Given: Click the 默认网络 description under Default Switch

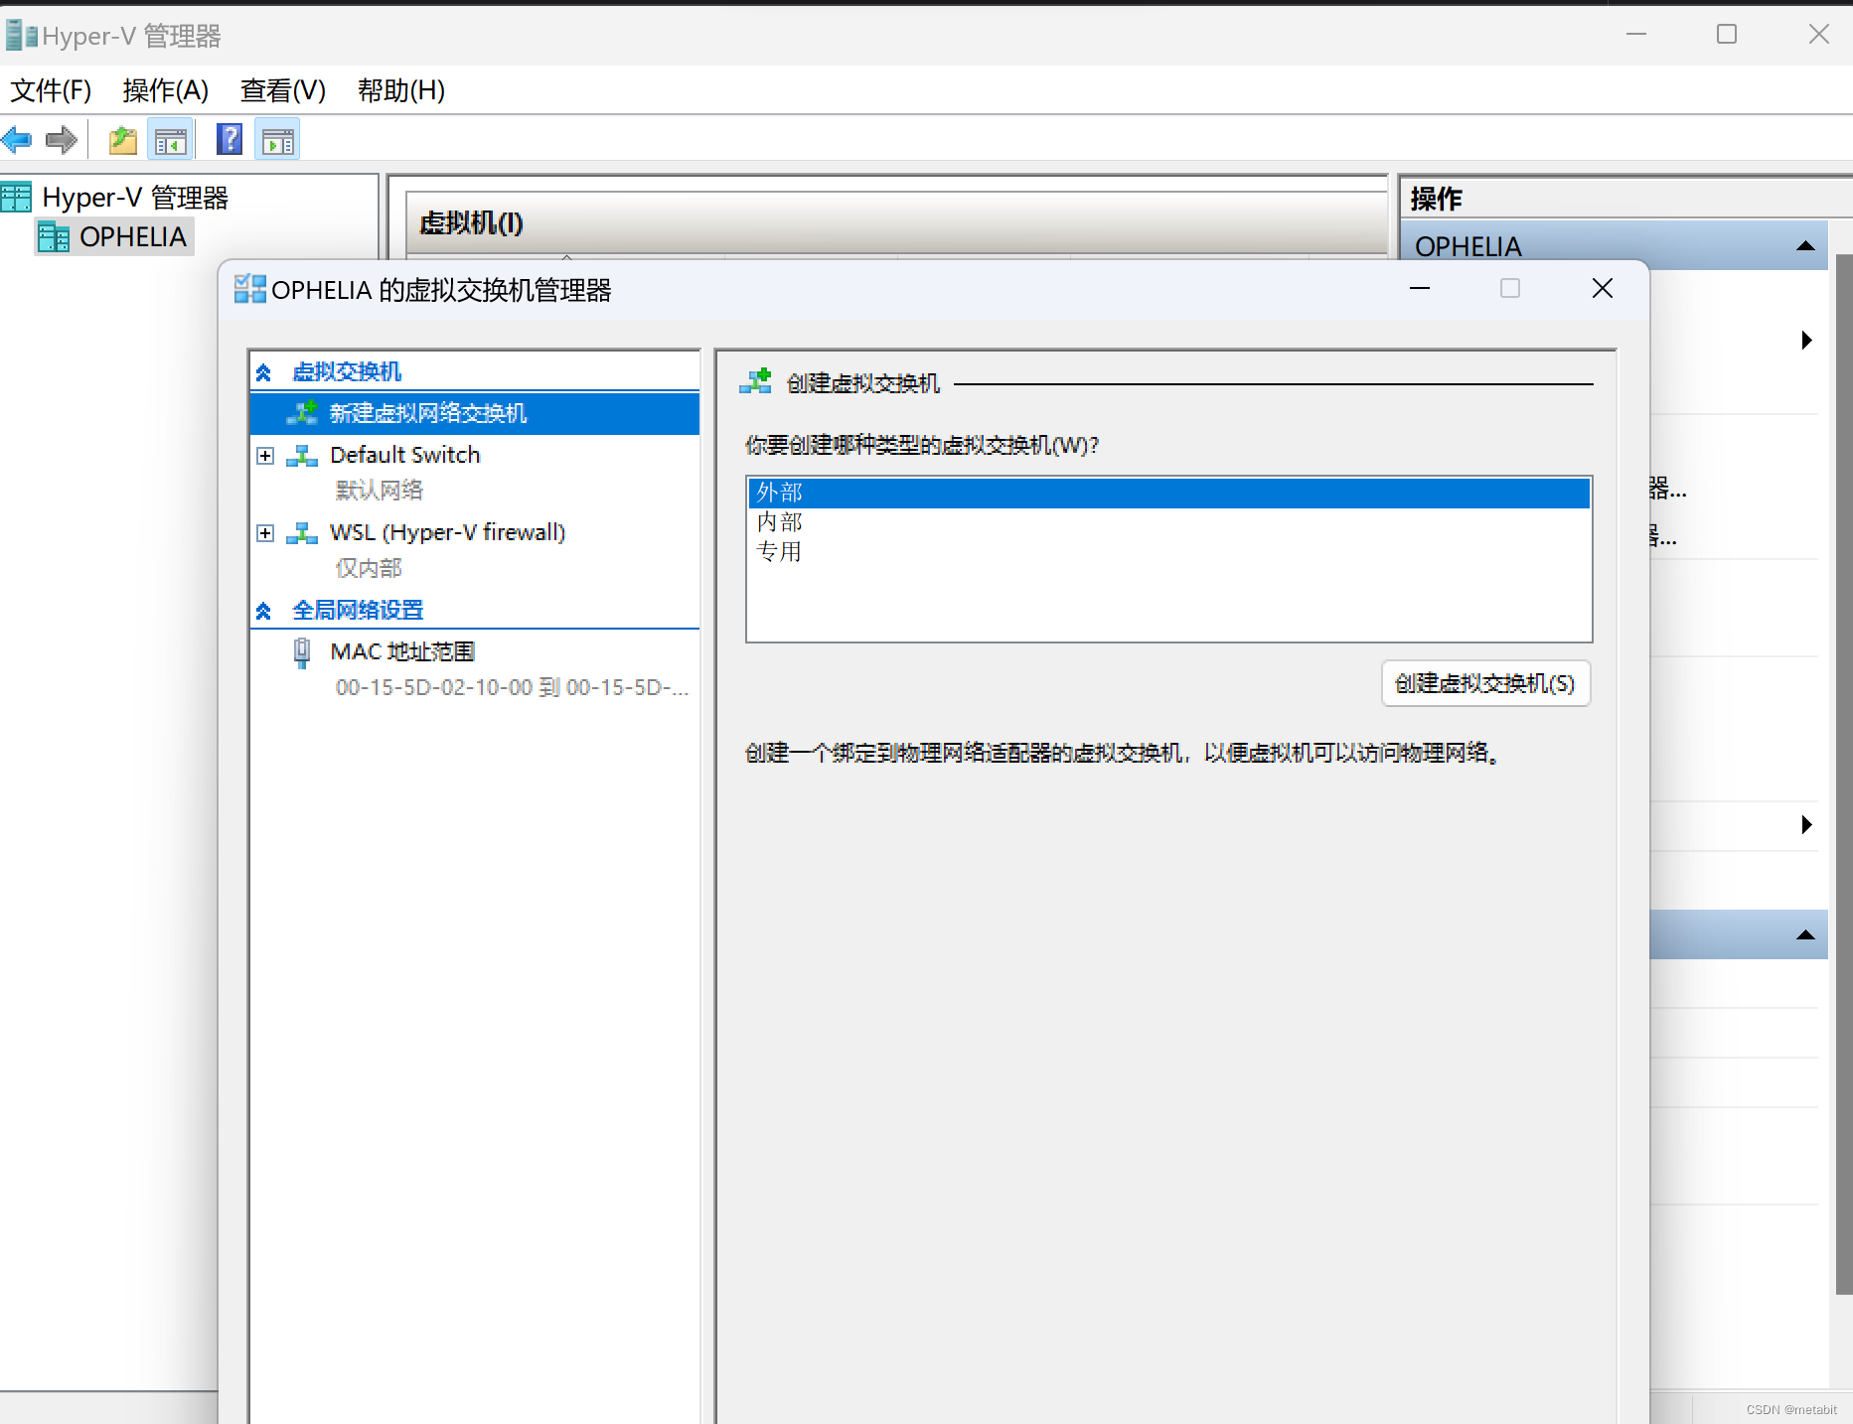Looking at the screenshot, I should [x=380, y=491].
